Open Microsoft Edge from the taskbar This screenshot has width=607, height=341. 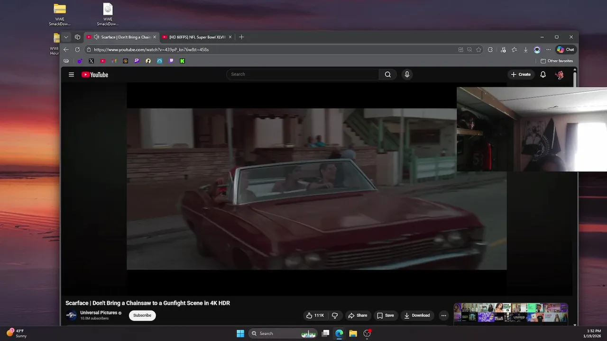click(x=339, y=333)
